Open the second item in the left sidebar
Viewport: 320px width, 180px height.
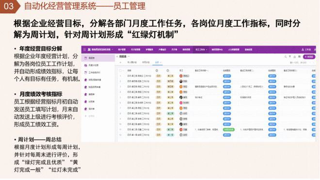(98, 65)
